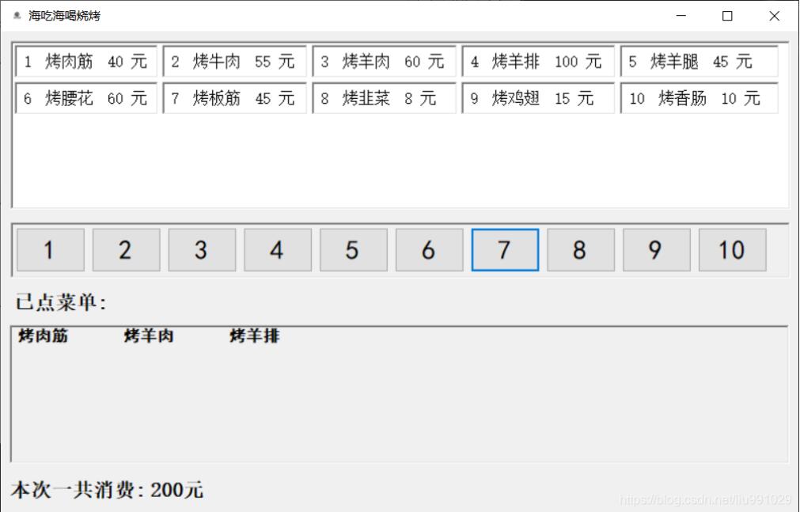Click number button 9
Screen dimensions: 800x512
pos(657,249)
